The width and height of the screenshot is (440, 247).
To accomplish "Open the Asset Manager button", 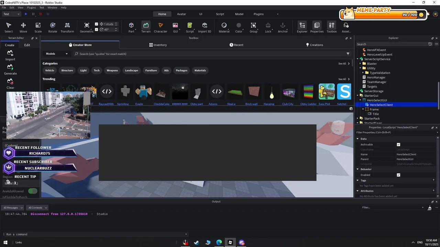I will (346, 27).
